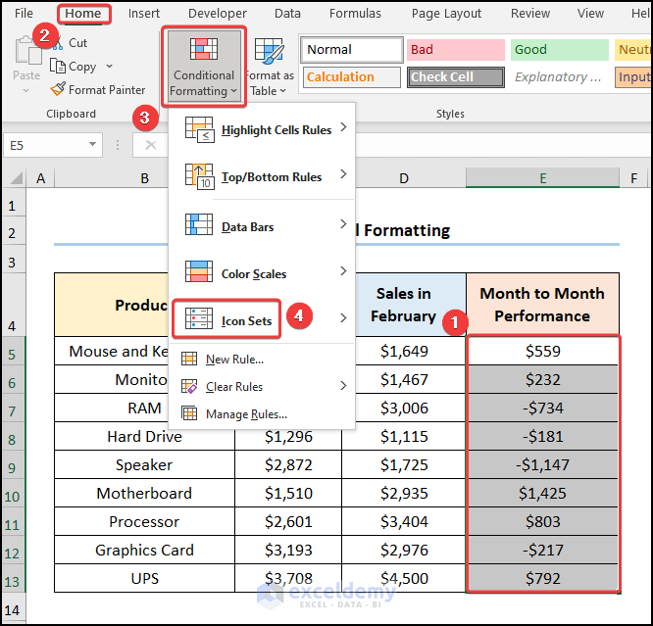Screen dimensions: 653x626
Task: Open the Name Box dropdown arrow
Action: pyautogui.click(x=93, y=145)
